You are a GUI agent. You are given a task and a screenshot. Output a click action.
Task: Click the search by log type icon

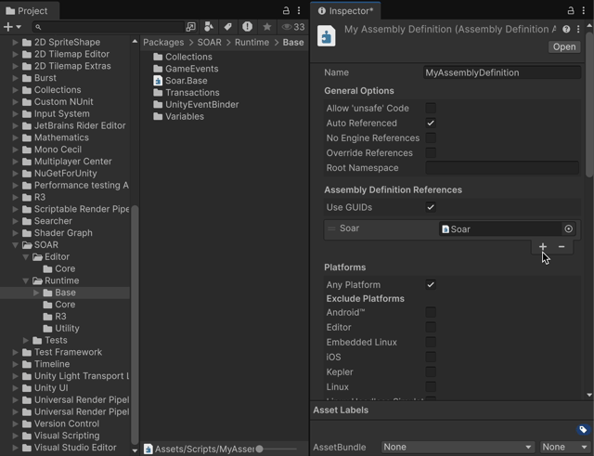tap(247, 27)
